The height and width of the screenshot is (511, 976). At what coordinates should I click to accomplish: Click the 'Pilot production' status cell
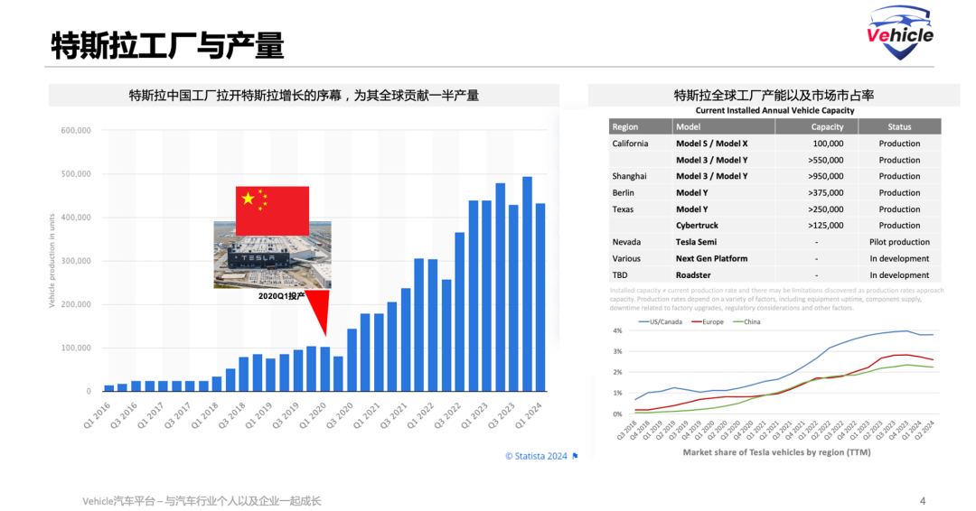pyautogui.click(x=899, y=243)
